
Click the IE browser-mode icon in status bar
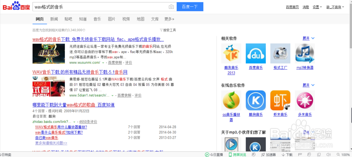tap(309, 155)
